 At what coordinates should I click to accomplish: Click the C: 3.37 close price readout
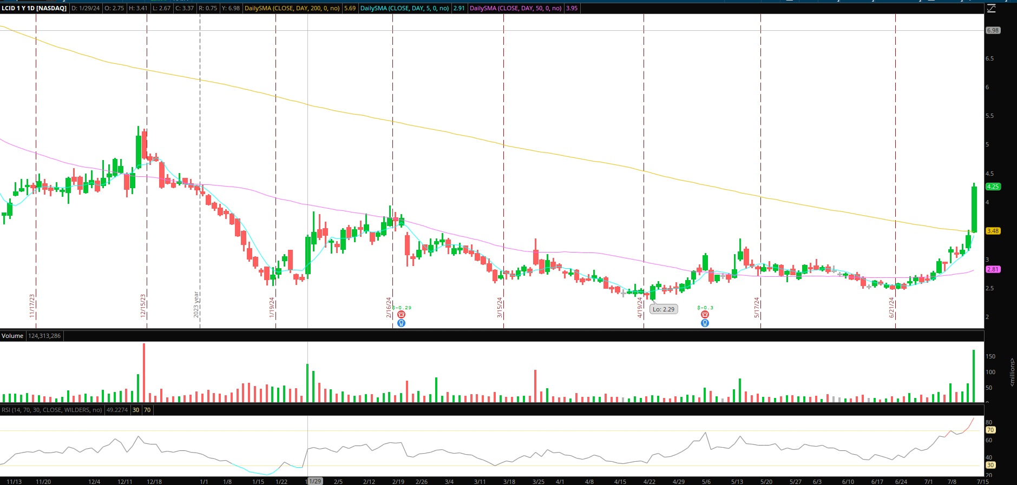click(185, 8)
